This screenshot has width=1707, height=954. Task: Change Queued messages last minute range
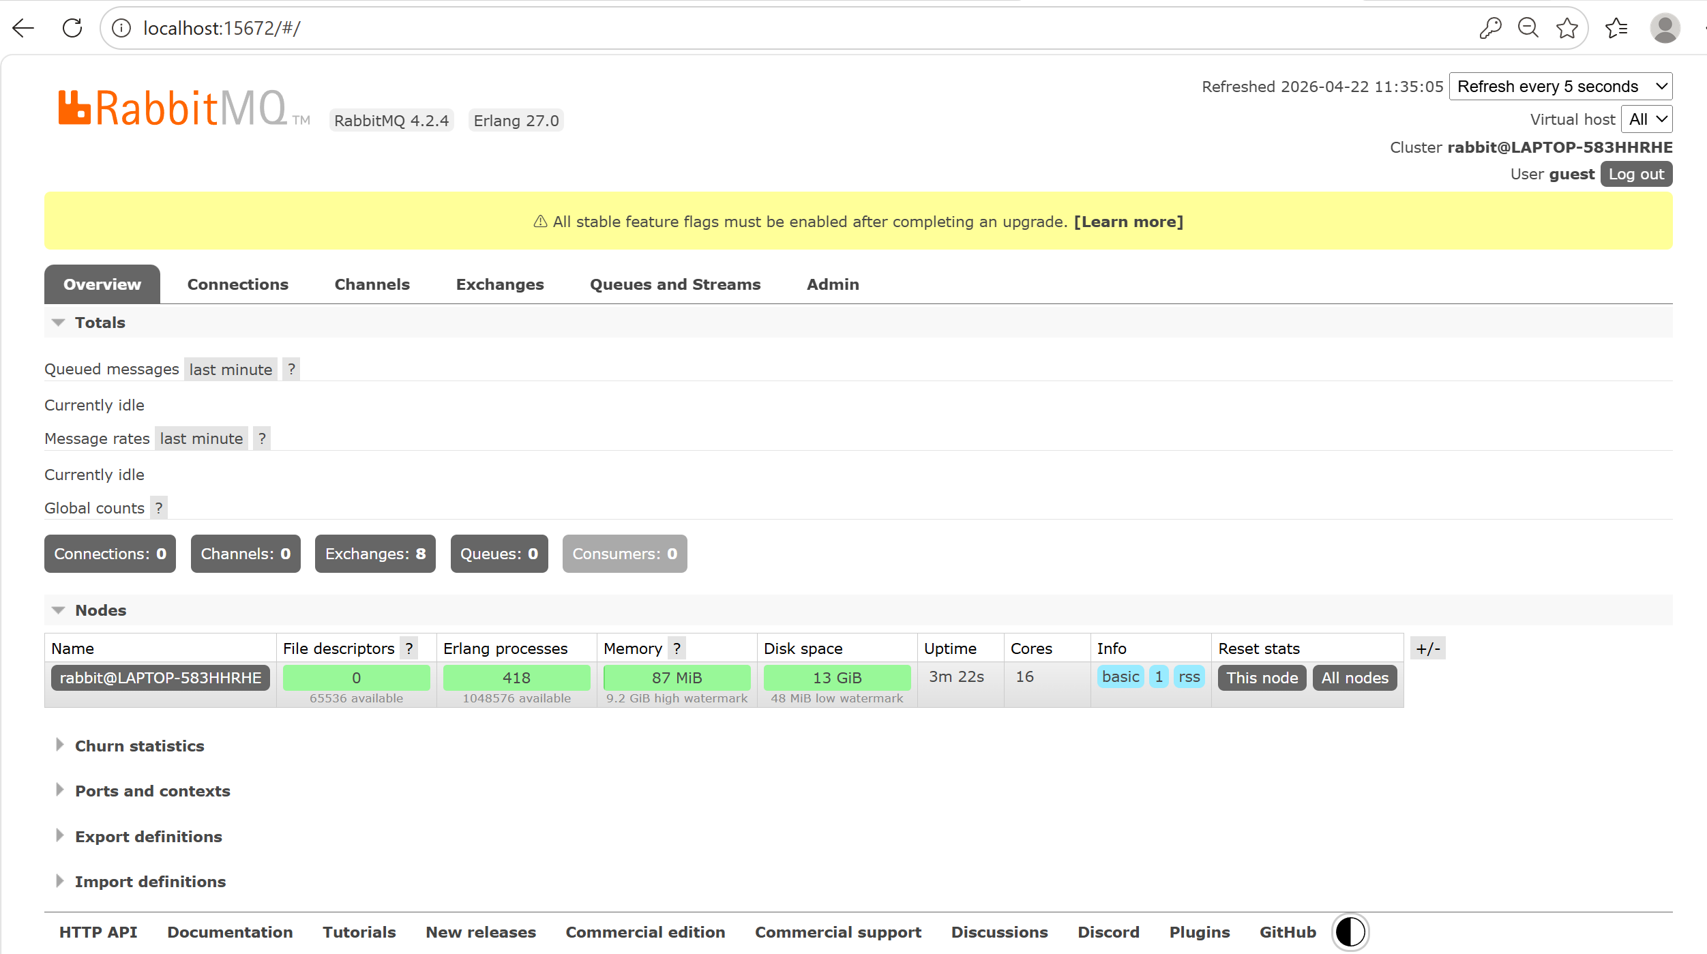point(231,369)
